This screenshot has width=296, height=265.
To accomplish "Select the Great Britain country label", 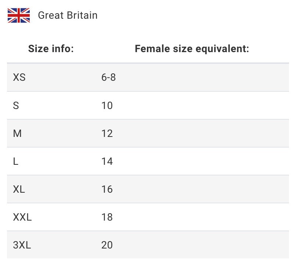I will click(68, 15).
